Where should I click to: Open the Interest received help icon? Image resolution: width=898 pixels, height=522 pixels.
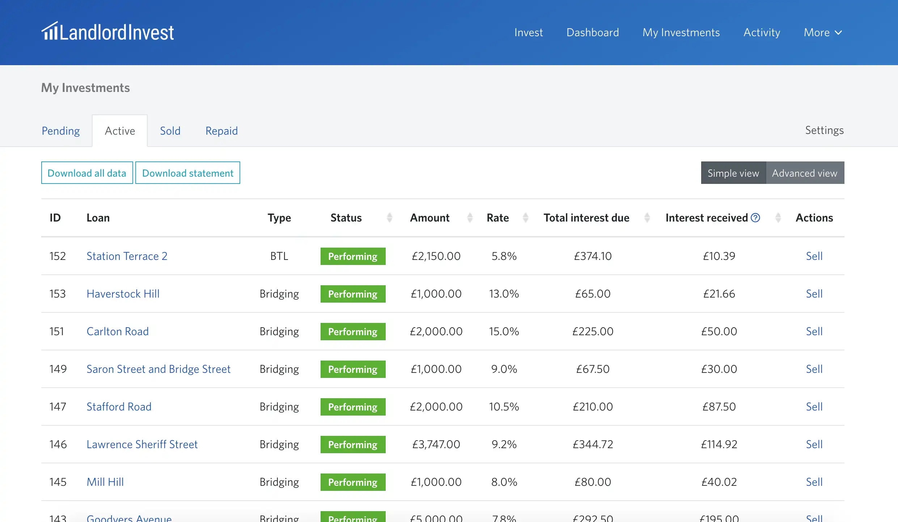click(755, 218)
